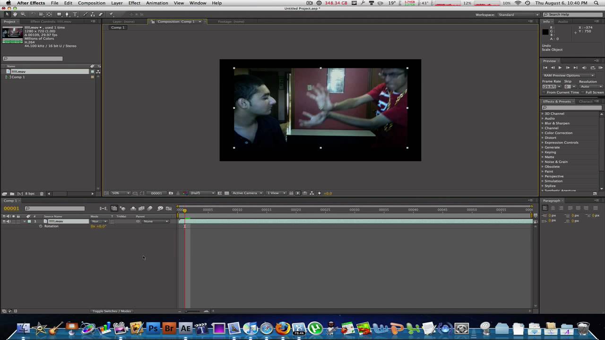The image size is (605, 340).
Task: Click the Search Help field
Action: click(573, 15)
